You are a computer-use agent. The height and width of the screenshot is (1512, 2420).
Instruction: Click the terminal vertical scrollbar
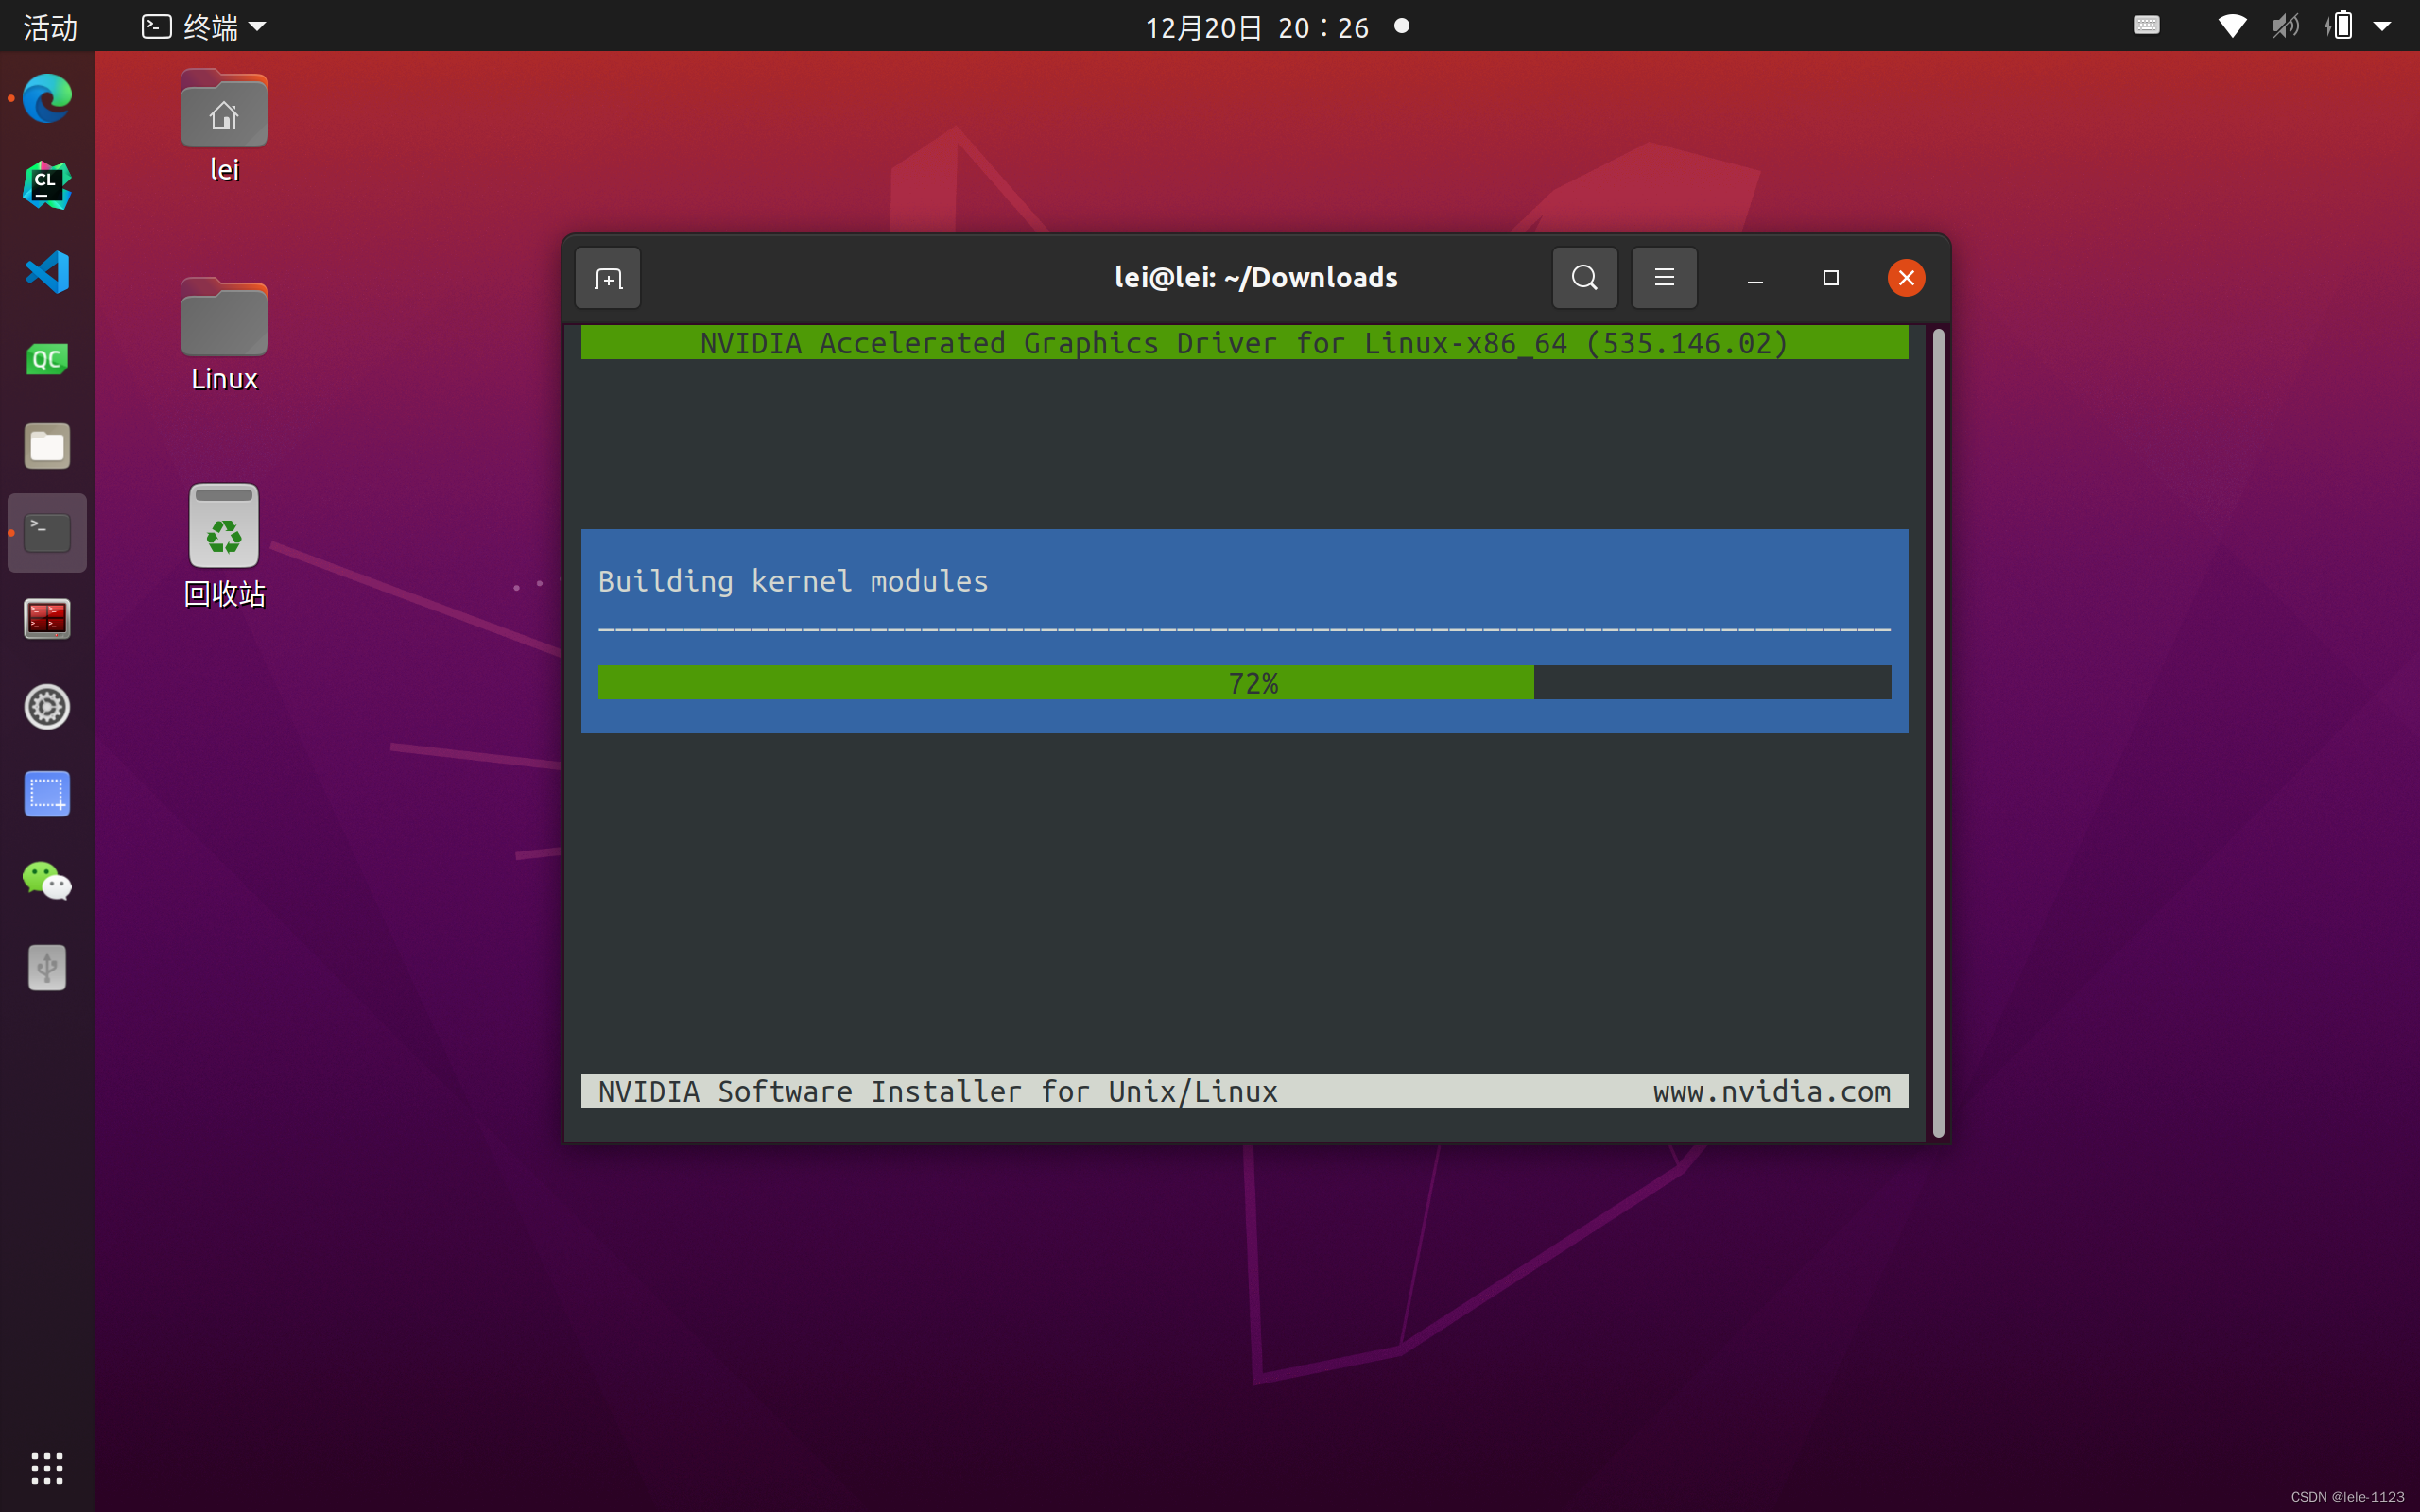click(x=1938, y=733)
